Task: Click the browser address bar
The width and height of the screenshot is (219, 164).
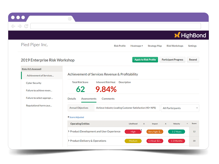Action: click(116, 26)
